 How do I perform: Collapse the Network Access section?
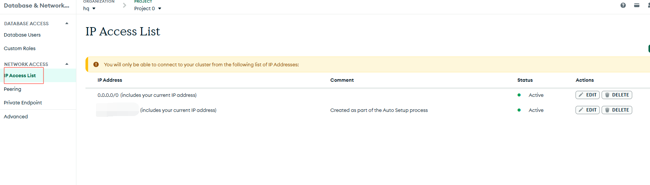[67, 64]
